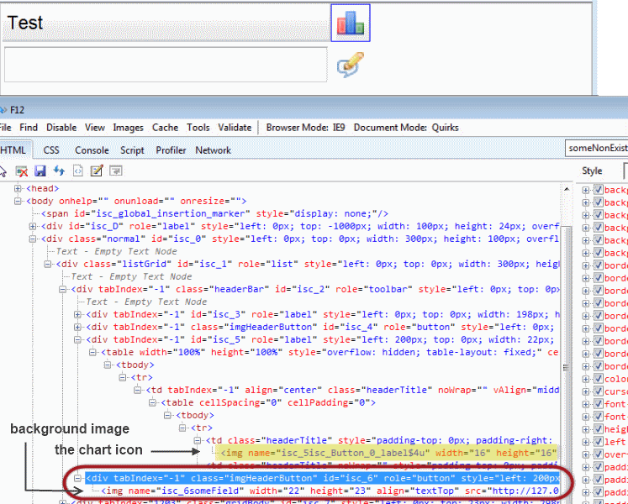This screenshot has height=504, width=628.
Task: Expand the div with id isc_D
Action: [34, 227]
